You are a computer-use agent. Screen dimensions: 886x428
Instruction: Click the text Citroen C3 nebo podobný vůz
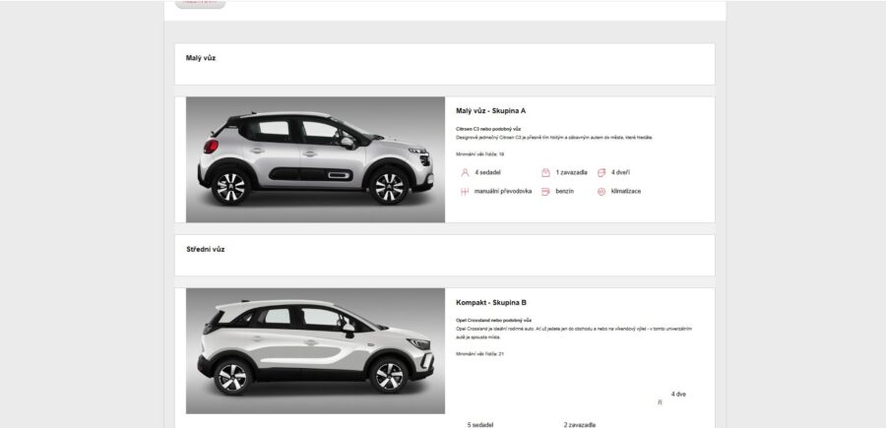(x=488, y=129)
